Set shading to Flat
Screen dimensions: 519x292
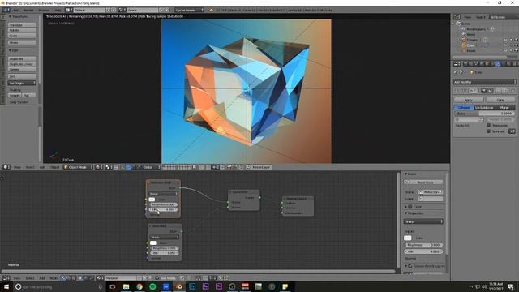click(x=29, y=96)
